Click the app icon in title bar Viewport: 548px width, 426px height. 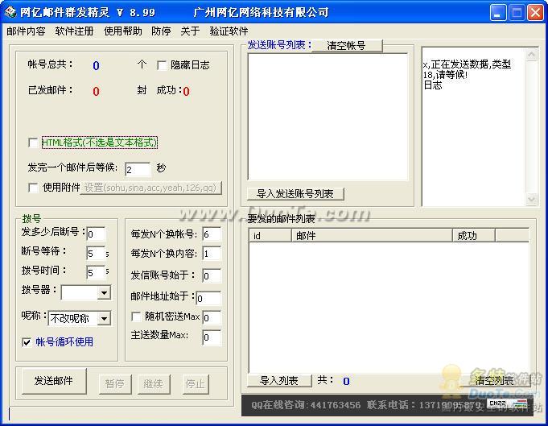[x=11, y=12]
